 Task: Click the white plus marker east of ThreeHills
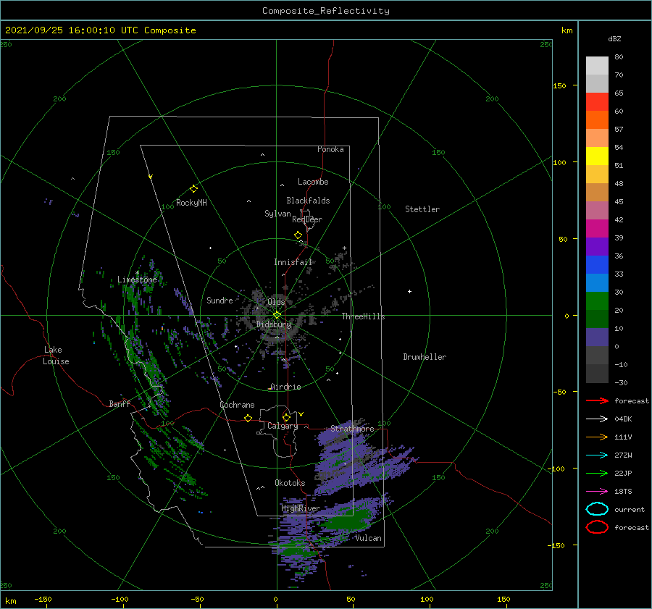(409, 291)
